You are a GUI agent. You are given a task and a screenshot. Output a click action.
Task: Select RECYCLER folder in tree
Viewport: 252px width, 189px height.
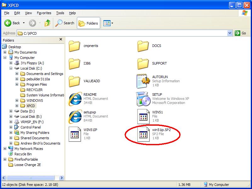[34, 90]
